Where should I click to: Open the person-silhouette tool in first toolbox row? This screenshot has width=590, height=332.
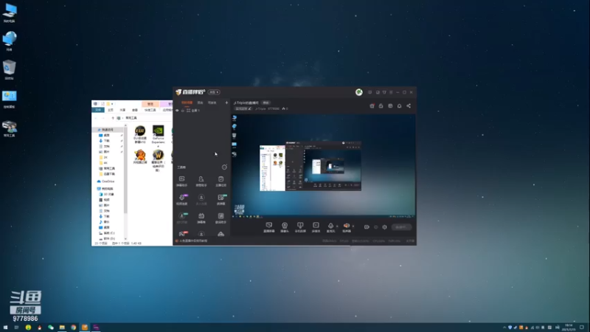(x=201, y=181)
